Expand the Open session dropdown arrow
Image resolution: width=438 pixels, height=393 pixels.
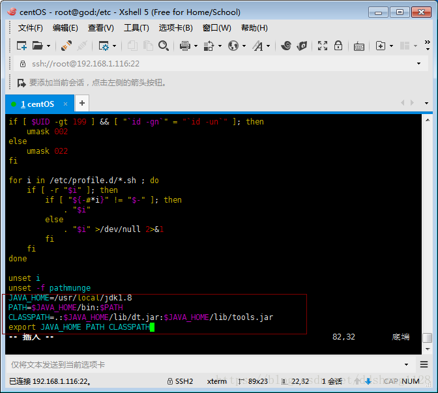click(48, 46)
